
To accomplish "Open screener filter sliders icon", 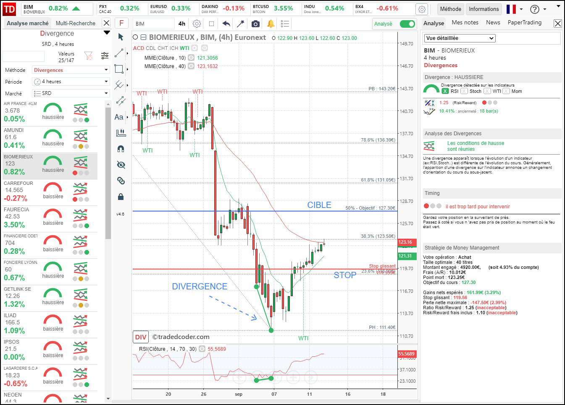I will pyautogui.click(x=105, y=55).
